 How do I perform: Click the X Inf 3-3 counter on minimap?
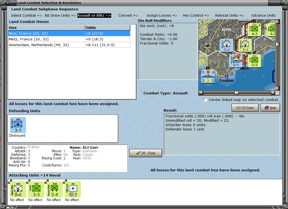point(254,61)
